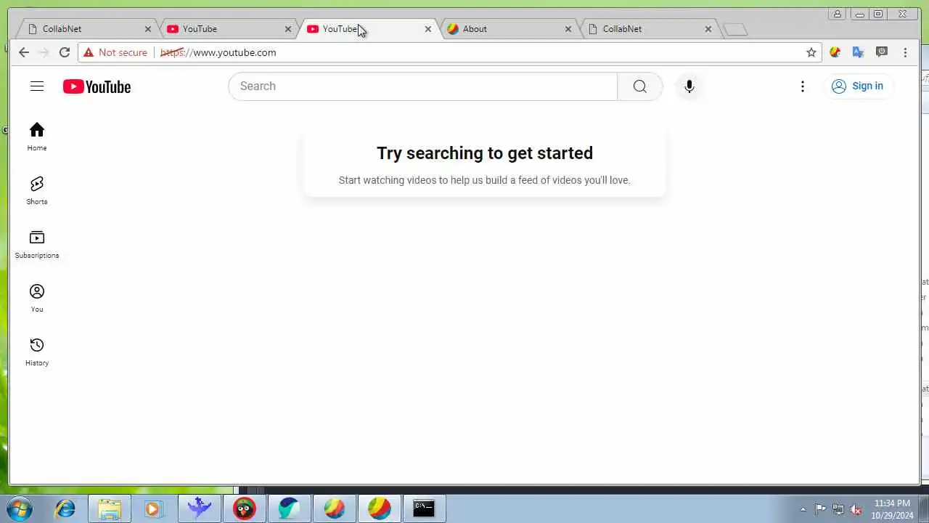Screen dimensions: 929x523
Task: Open History in the sidebar
Action: coord(37,352)
